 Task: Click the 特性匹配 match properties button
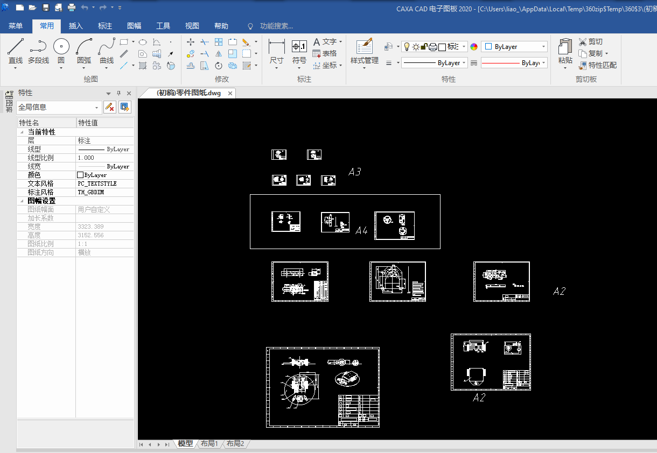point(598,66)
